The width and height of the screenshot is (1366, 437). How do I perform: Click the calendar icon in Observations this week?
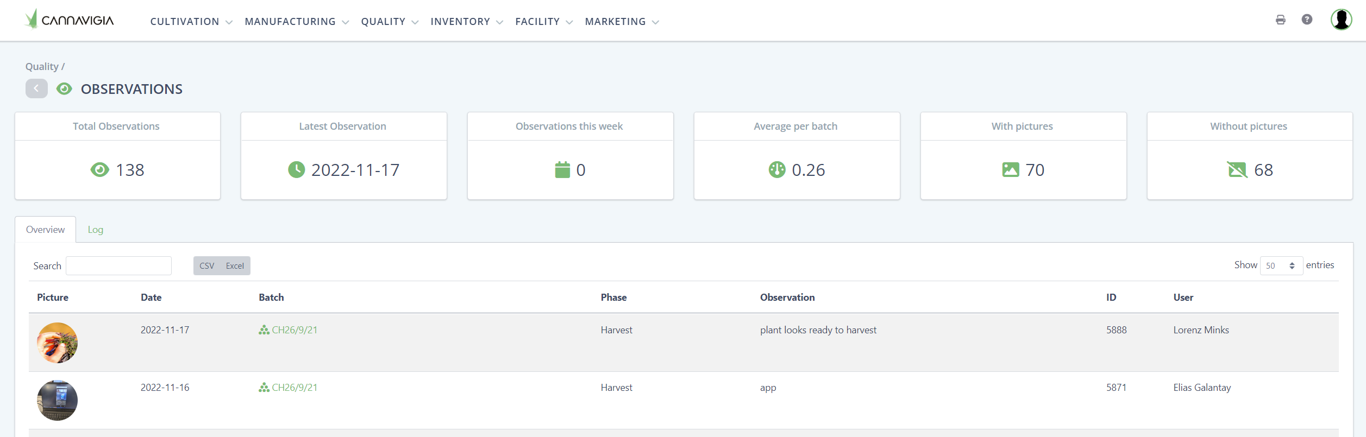click(x=562, y=170)
